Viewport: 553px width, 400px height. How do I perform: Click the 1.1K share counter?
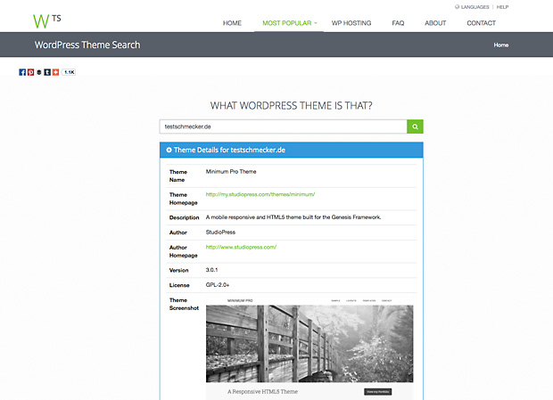click(x=70, y=72)
